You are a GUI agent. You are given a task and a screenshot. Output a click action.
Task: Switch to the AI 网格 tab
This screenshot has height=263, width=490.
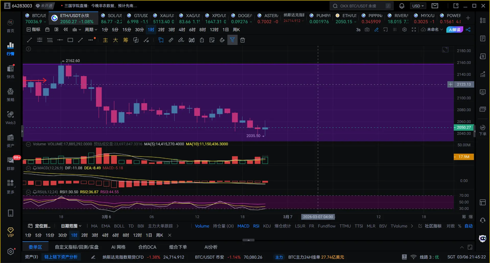pyautogui.click(x=118, y=247)
